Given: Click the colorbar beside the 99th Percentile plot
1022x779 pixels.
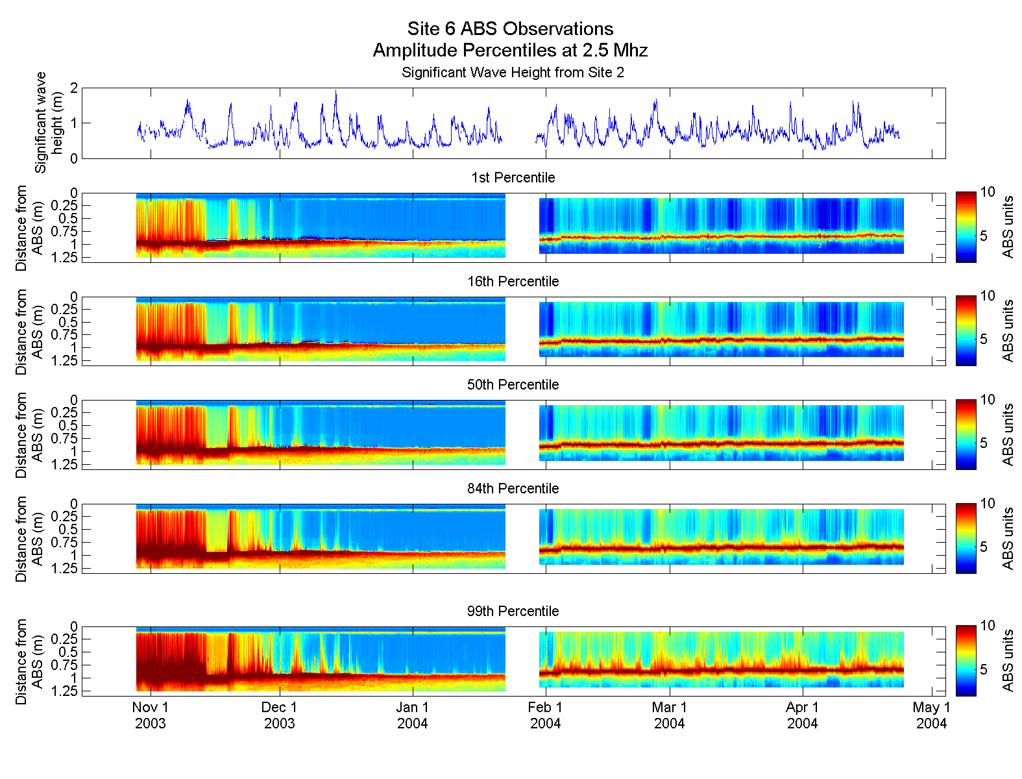Looking at the screenshot, I should [966, 661].
